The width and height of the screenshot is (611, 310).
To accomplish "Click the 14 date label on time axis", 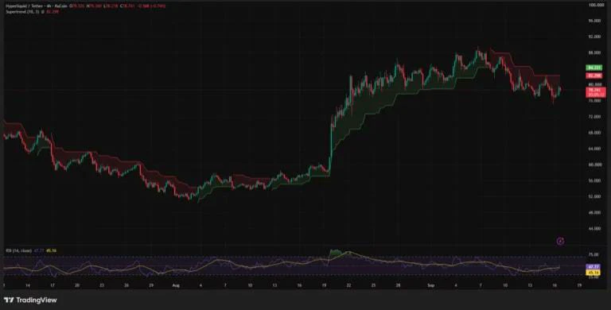I will point(28,285).
